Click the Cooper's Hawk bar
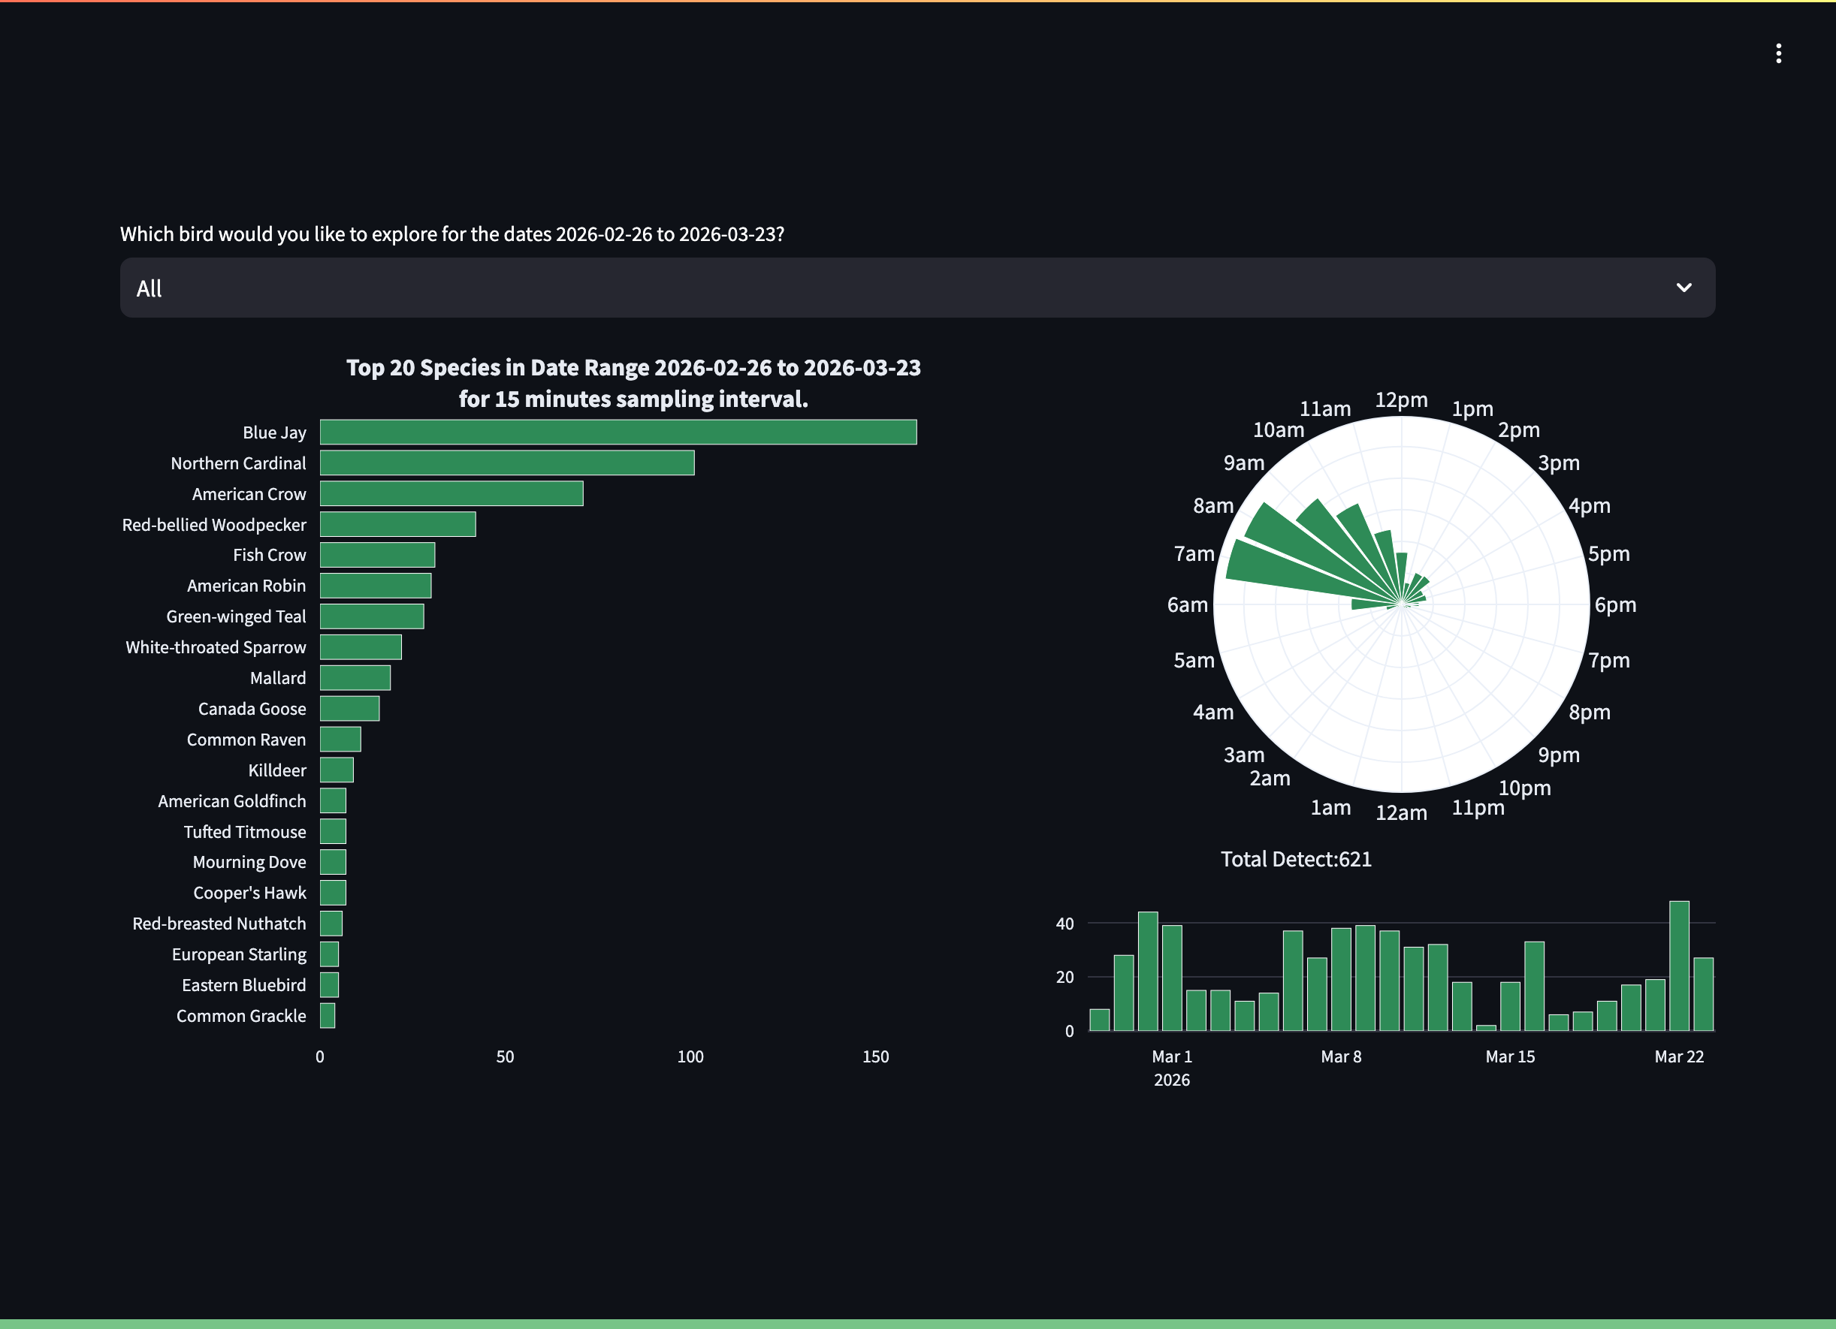1836x1329 pixels. 334,892
